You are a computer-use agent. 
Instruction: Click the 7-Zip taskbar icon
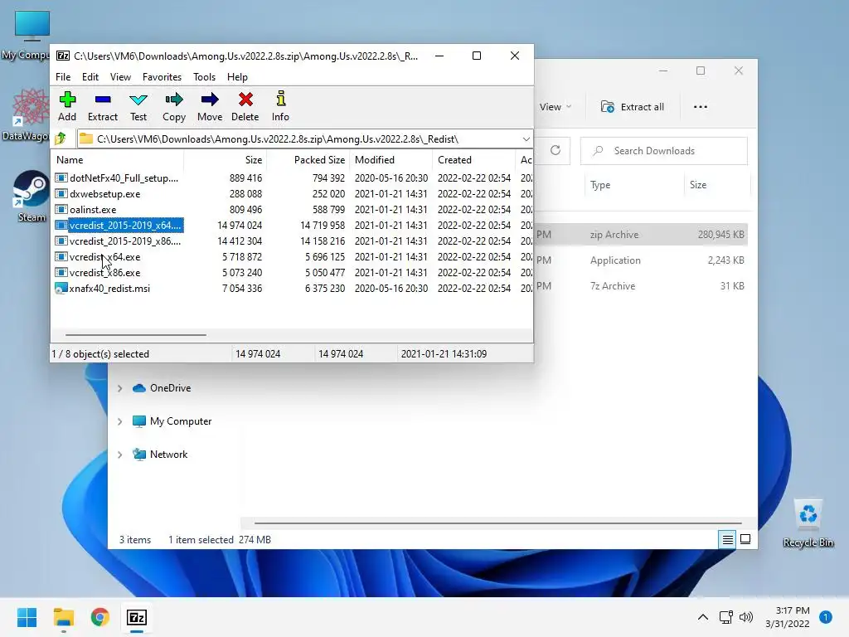137,617
